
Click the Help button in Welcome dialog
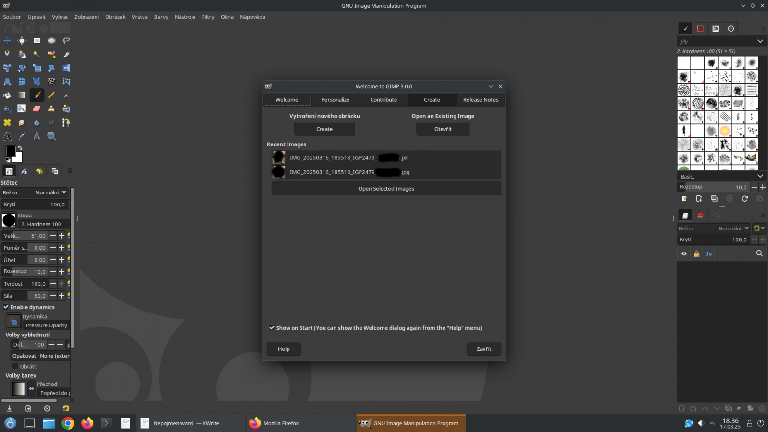[x=284, y=349]
